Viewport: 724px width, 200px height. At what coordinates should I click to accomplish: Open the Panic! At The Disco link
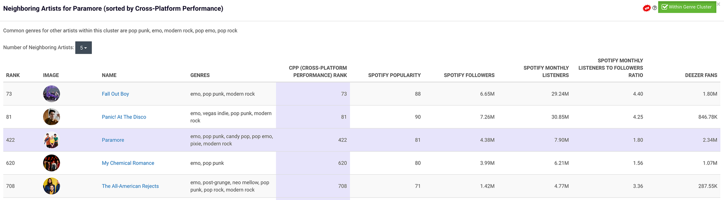tap(124, 117)
